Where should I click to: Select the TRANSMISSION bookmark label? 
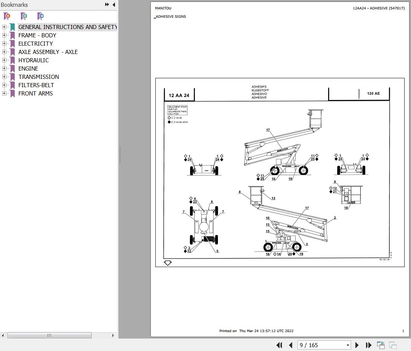pos(39,77)
